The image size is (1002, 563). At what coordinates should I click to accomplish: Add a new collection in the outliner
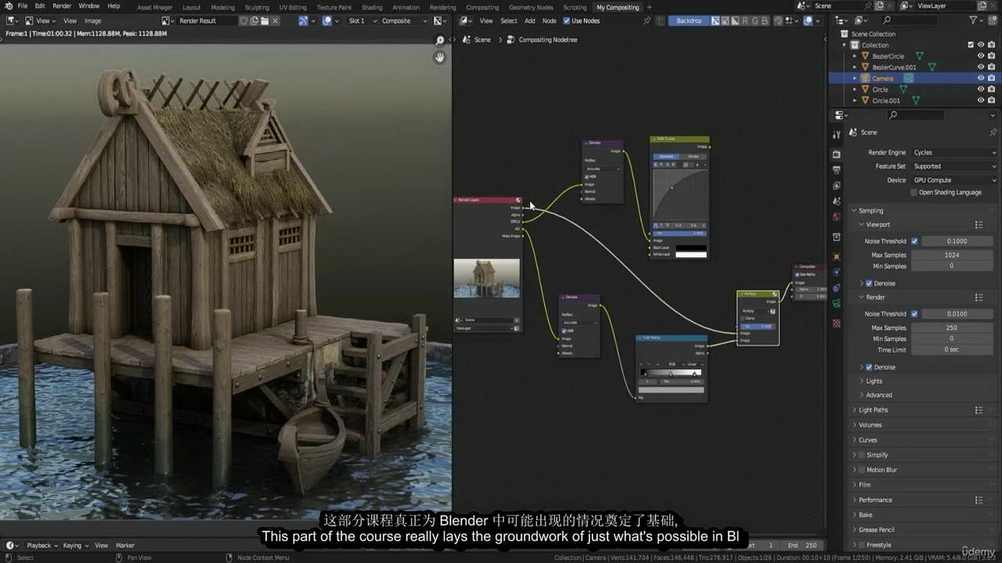(993, 20)
